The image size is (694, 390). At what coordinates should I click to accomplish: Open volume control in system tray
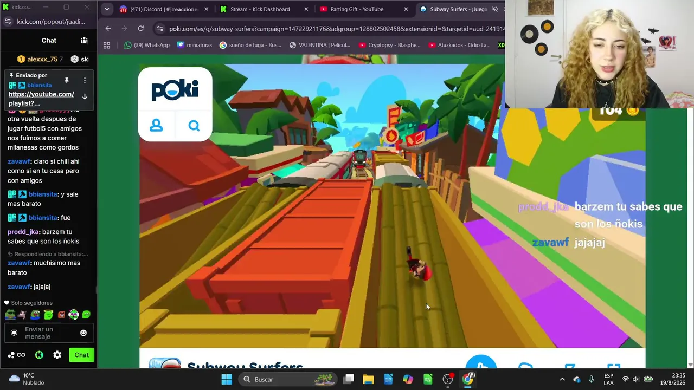635,379
